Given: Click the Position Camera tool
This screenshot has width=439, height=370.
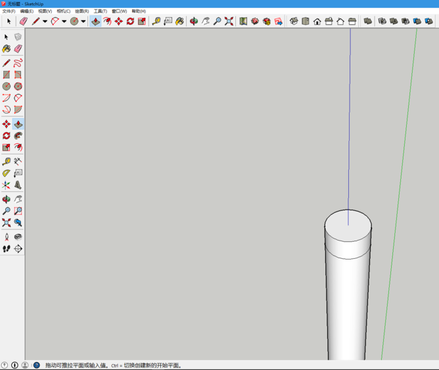Looking at the screenshot, I should 7,237.
